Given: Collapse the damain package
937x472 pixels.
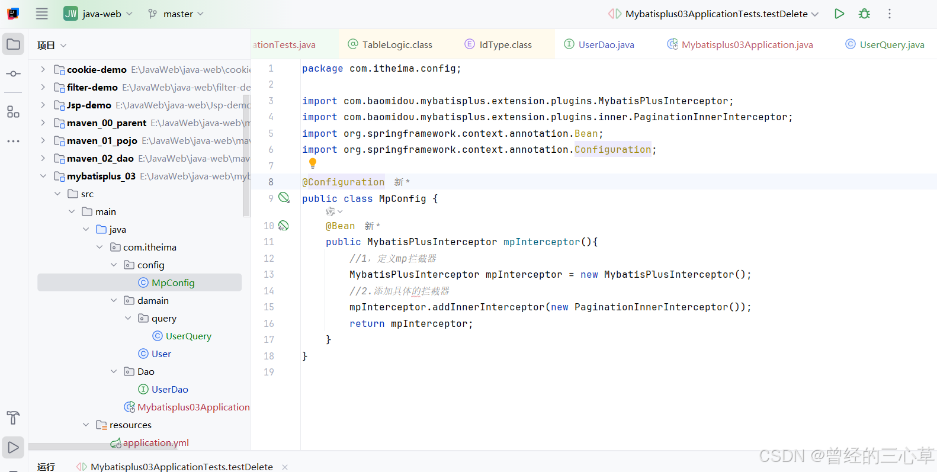Looking at the screenshot, I should tap(114, 300).
